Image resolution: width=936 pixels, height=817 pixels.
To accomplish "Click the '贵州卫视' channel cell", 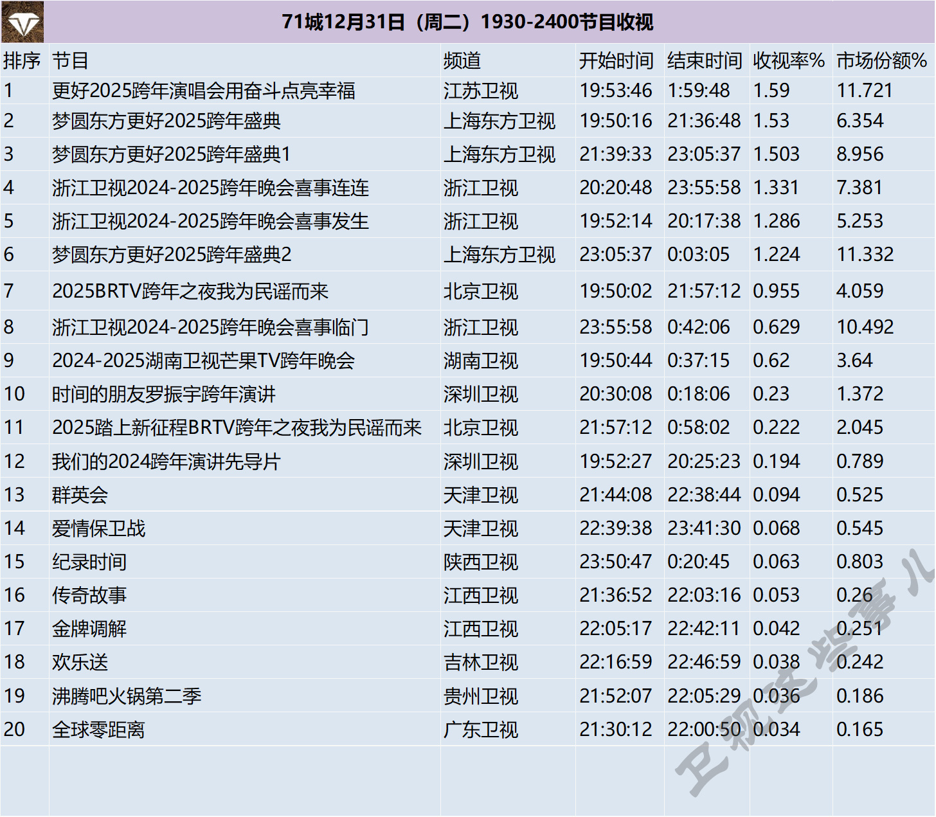I will click(481, 696).
